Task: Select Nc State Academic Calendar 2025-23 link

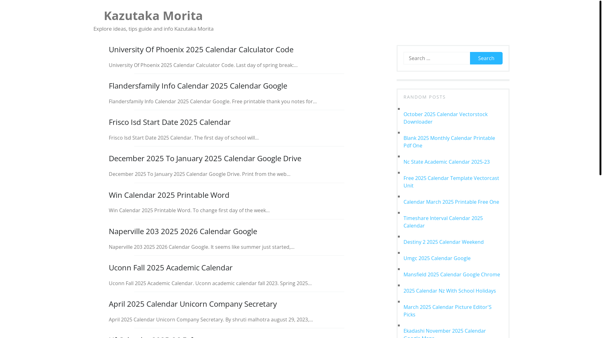Action: pos(446,162)
